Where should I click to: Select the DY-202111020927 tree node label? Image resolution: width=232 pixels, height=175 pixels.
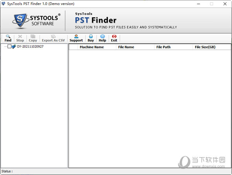[30, 46]
